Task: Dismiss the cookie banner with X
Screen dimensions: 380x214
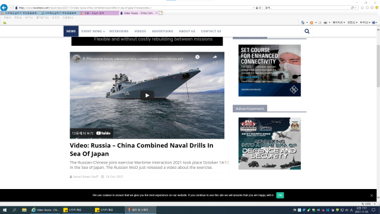Action: pos(372,196)
